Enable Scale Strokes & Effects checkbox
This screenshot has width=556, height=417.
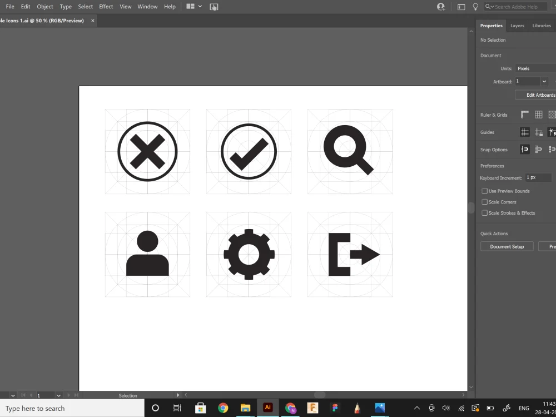(x=484, y=213)
